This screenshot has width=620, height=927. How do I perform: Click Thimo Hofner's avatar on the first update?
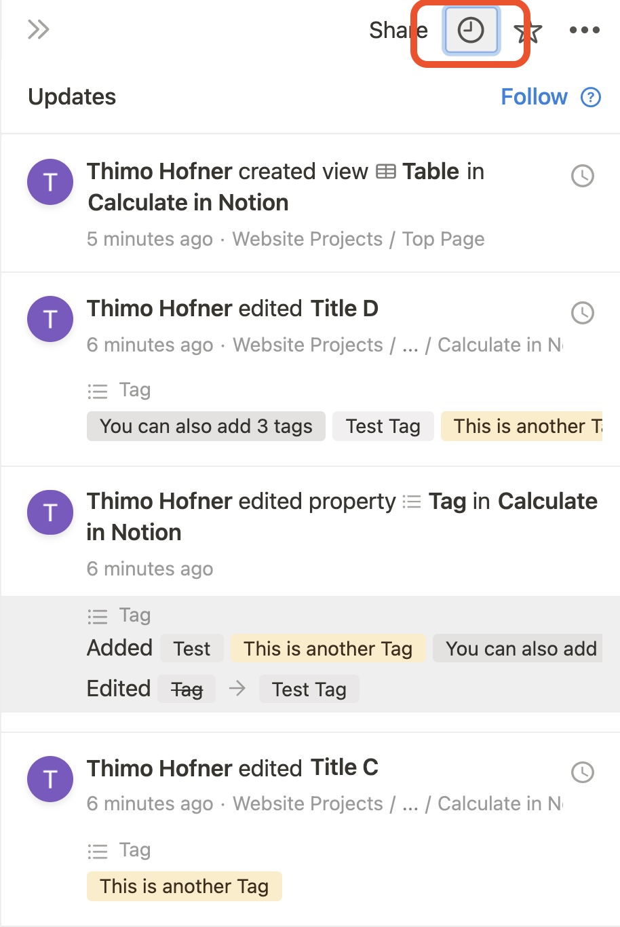[x=50, y=182]
